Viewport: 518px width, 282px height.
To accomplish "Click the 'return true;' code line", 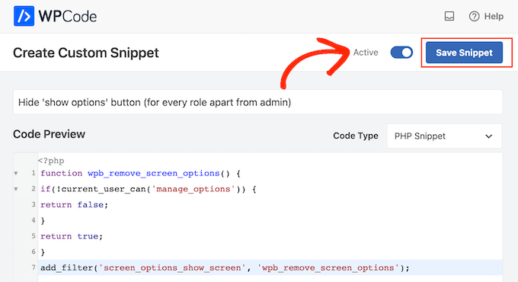I will click(x=72, y=236).
